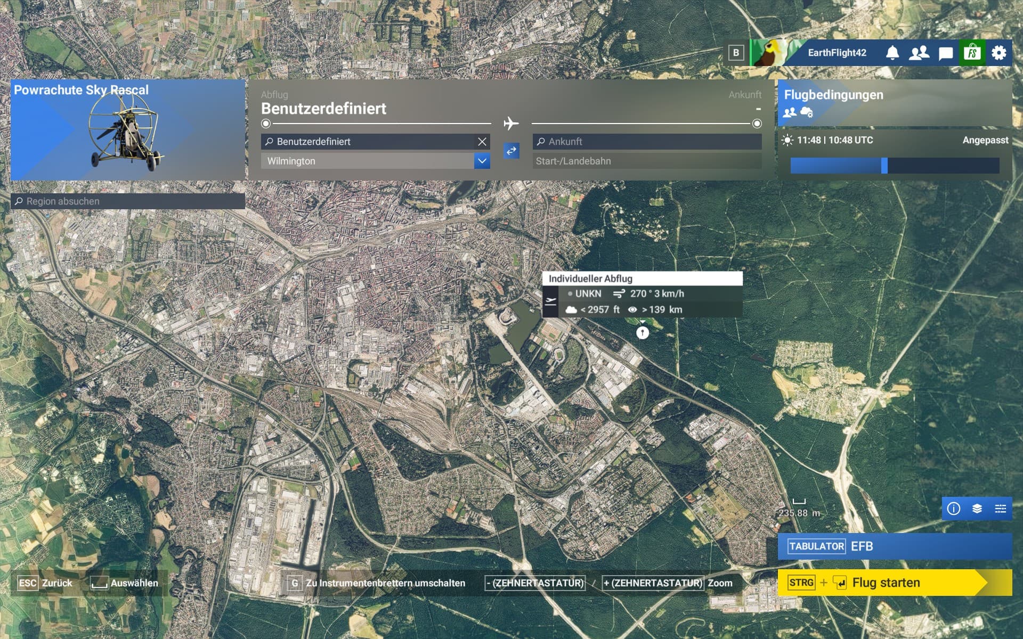This screenshot has height=639, width=1023.
Task: Open the map layers icon
Action: 977,509
